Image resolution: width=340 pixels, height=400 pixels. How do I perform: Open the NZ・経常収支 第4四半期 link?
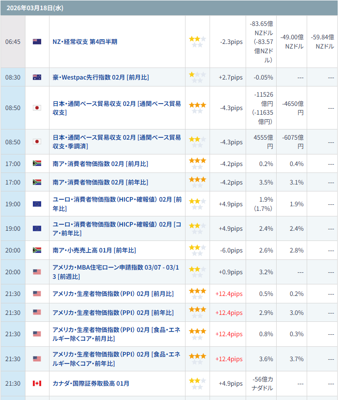(85, 42)
